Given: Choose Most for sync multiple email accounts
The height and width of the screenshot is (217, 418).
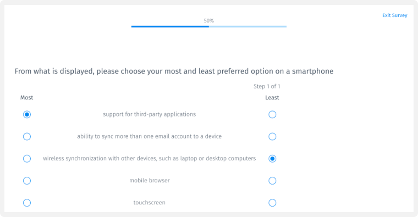Looking at the screenshot, I should pyautogui.click(x=26, y=137).
